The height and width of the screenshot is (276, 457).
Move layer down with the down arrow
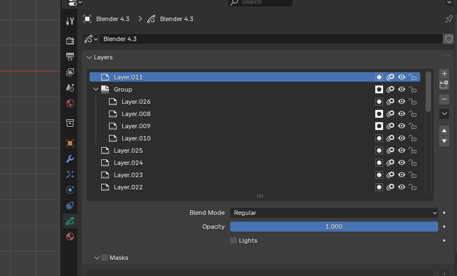tap(444, 141)
